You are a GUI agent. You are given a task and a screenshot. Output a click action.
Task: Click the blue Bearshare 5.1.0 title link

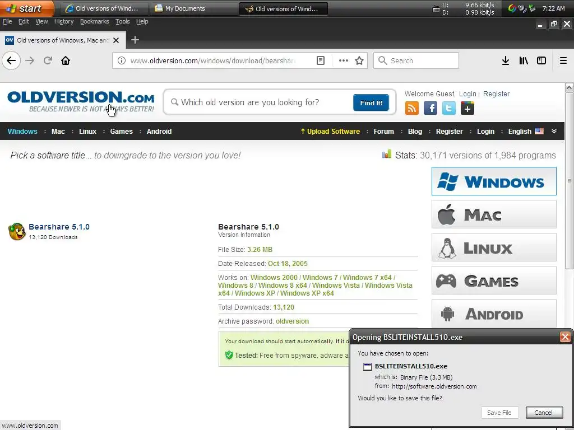[x=59, y=227]
